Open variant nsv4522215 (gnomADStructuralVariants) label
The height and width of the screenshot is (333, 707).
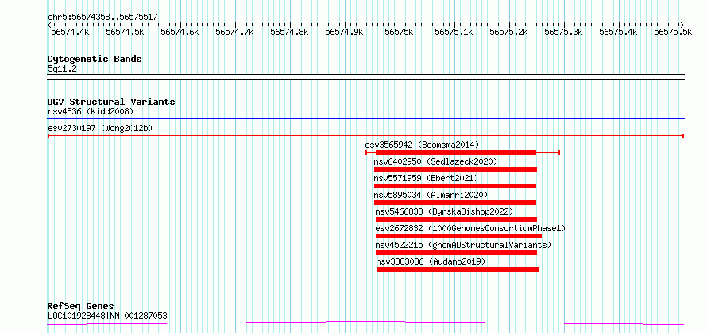click(x=463, y=245)
